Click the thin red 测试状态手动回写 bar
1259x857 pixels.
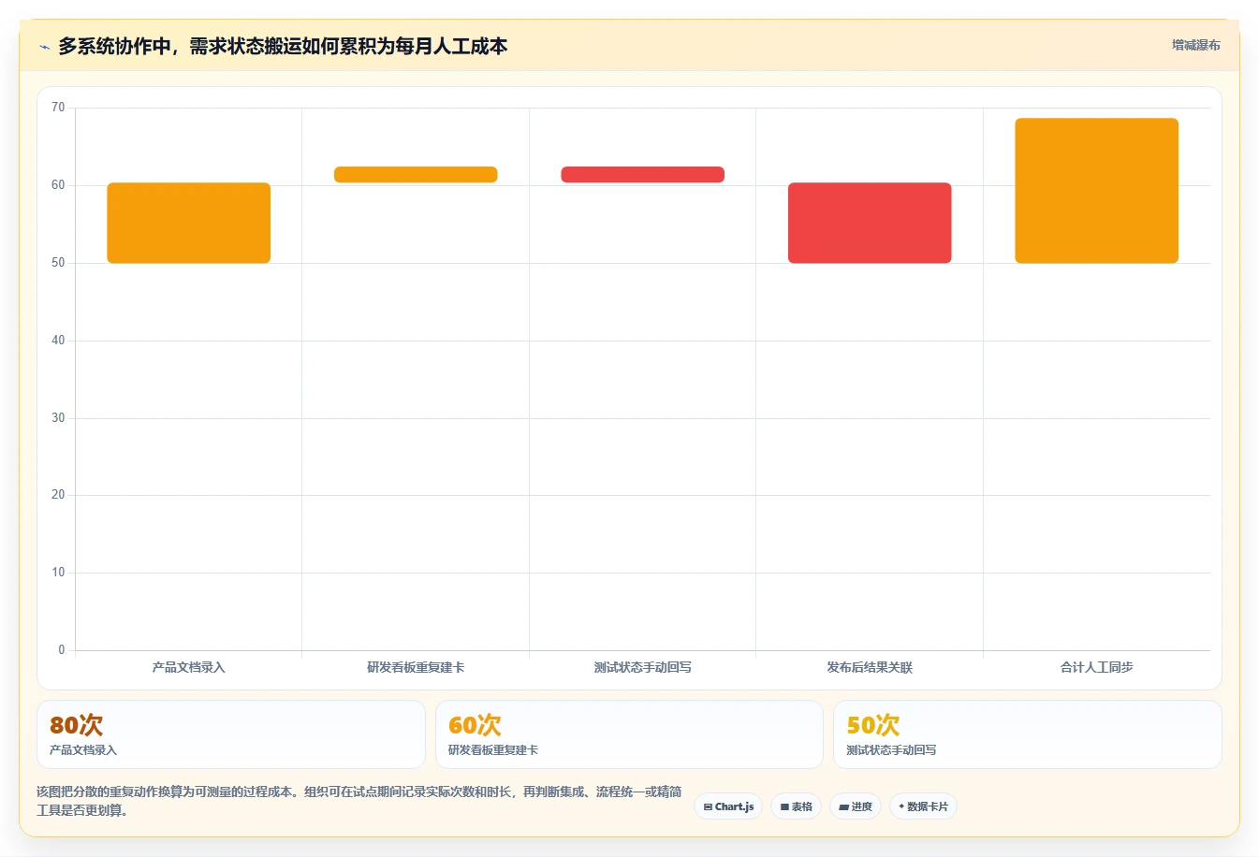pos(643,174)
